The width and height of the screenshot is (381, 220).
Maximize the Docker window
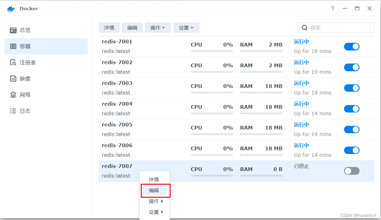click(357, 9)
